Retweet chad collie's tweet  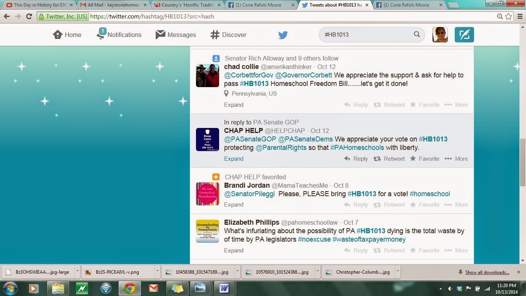point(389,105)
